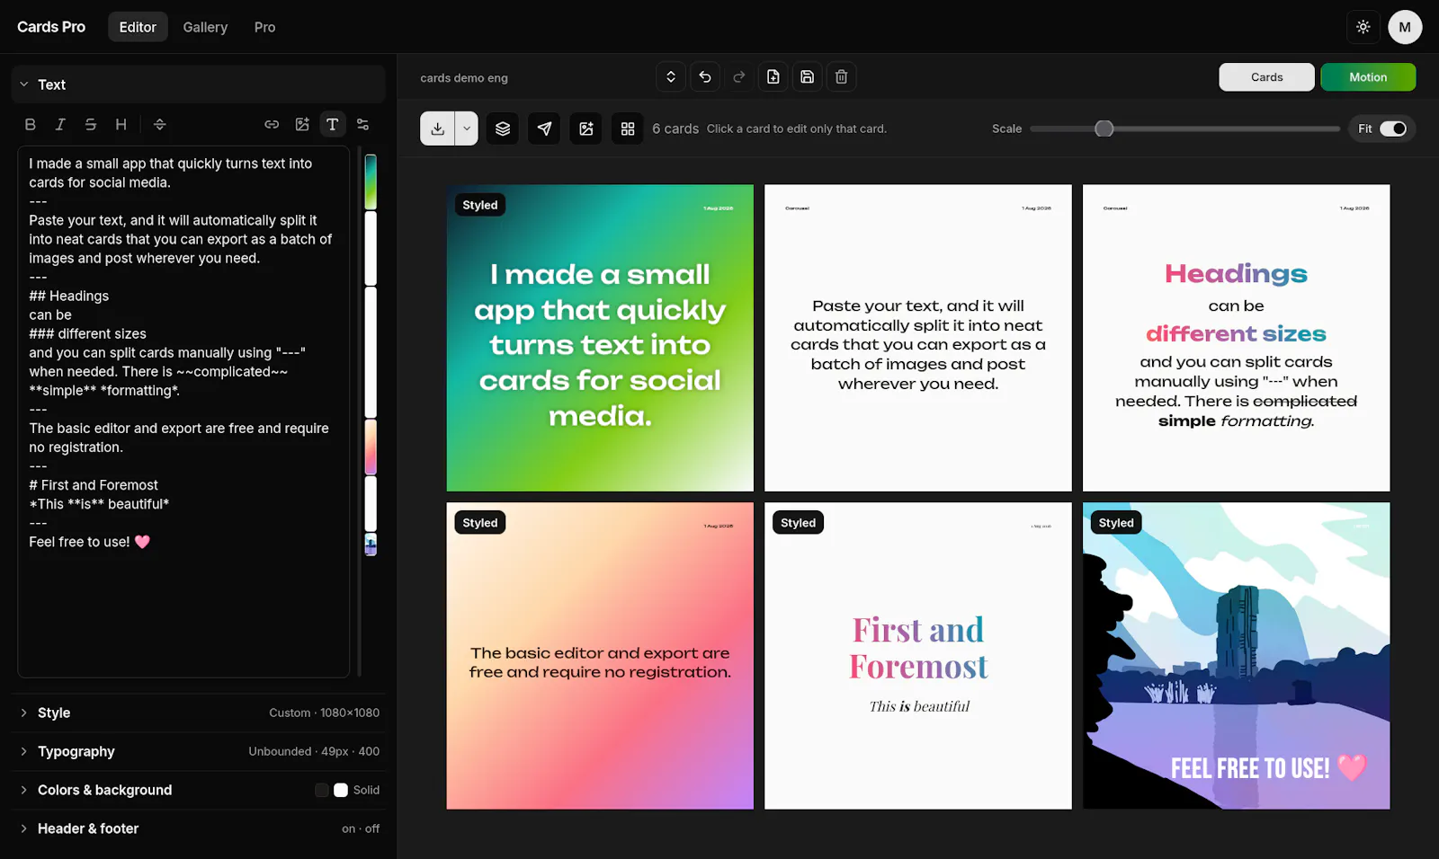Apply bold formatting in text toolbar
1439x859 pixels.
(31, 125)
